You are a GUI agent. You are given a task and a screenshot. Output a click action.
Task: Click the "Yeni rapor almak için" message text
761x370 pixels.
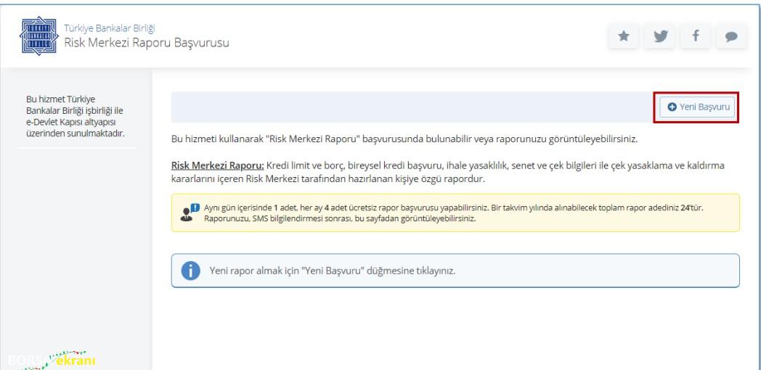[x=333, y=271]
